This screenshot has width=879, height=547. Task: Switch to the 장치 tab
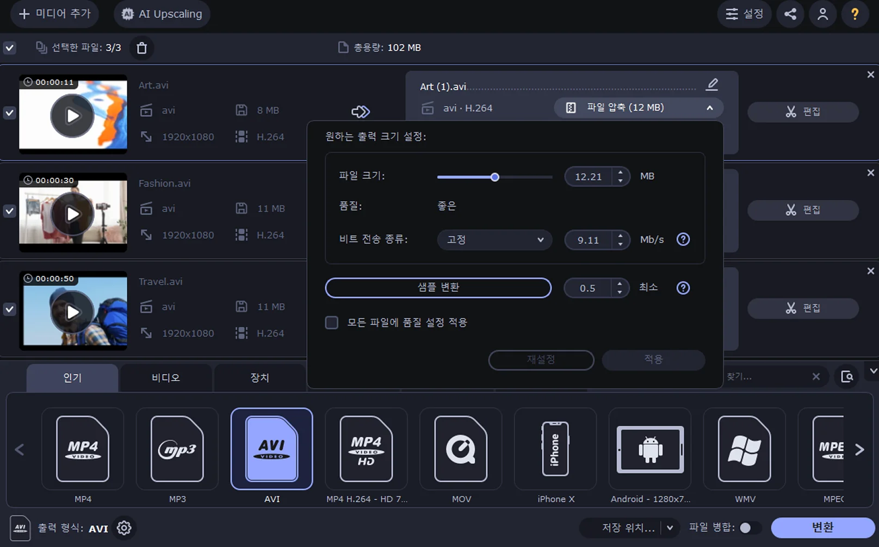(x=259, y=377)
